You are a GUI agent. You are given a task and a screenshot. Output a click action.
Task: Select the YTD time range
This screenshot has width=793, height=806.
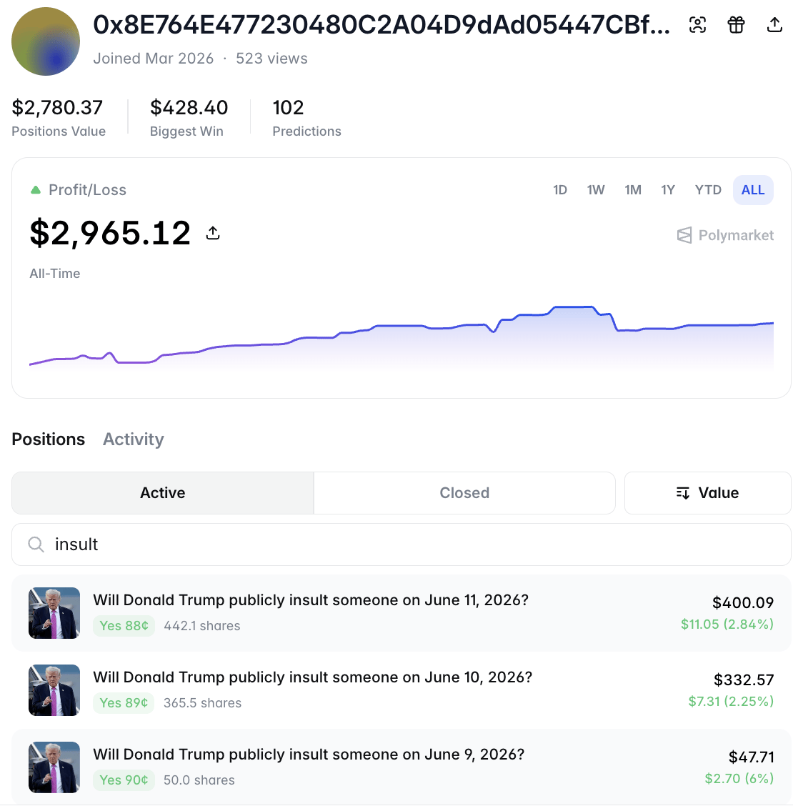[x=708, y=190]
